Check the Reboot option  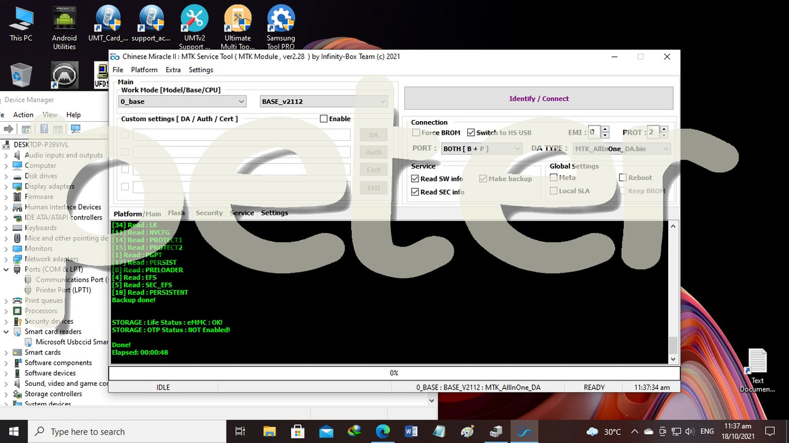[623, 178]
